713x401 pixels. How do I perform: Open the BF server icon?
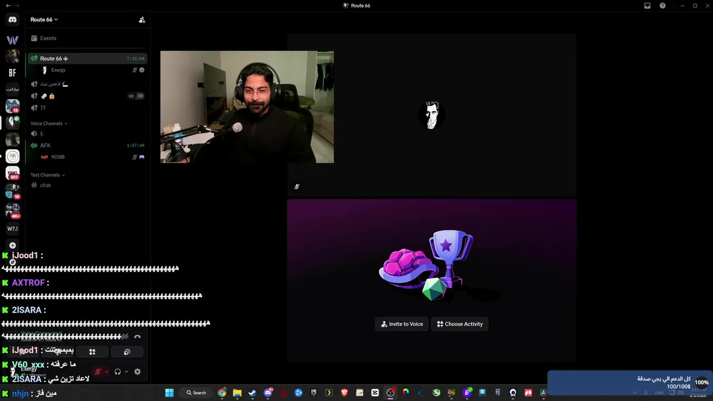12,72
